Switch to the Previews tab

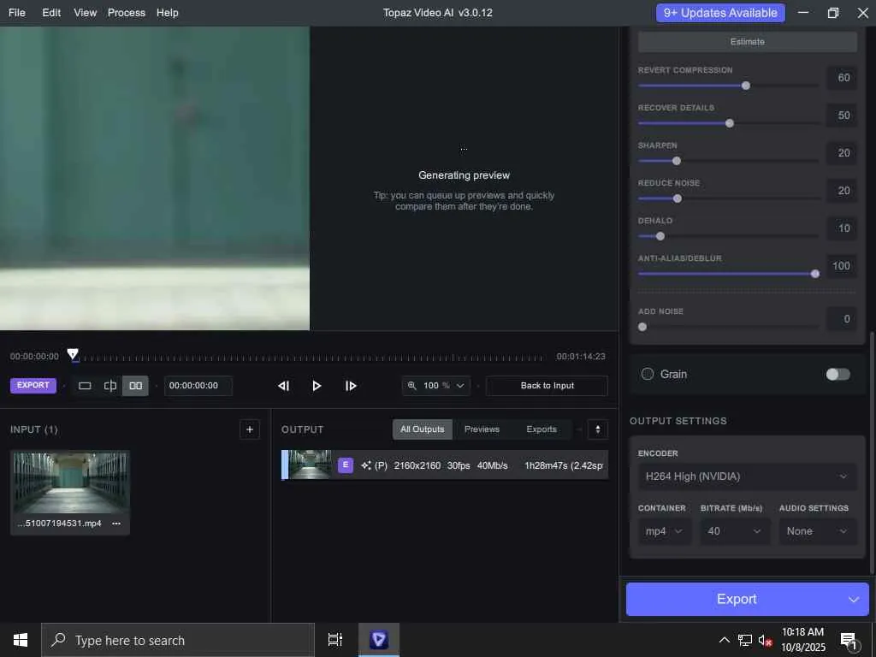click(482, 429)
